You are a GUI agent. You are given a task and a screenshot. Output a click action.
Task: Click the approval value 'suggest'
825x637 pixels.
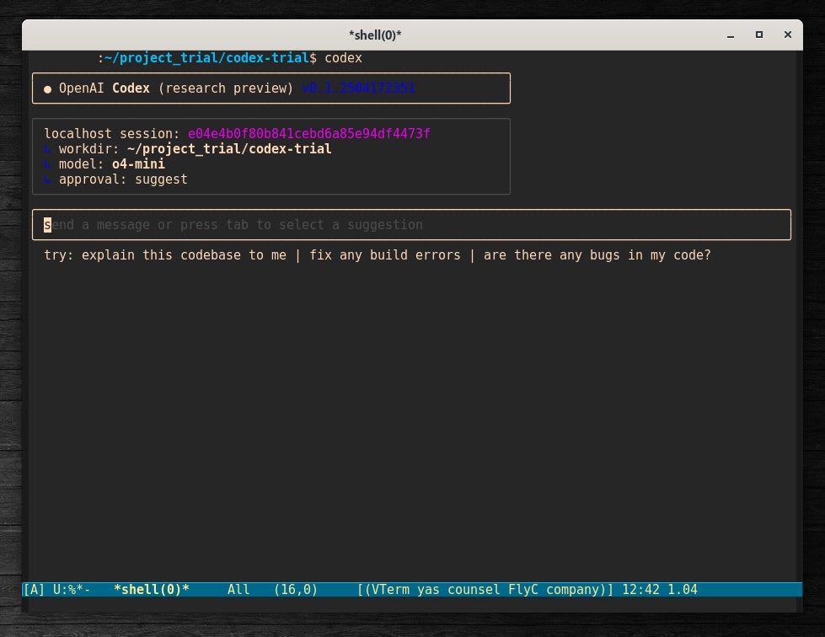coord(161,179)
